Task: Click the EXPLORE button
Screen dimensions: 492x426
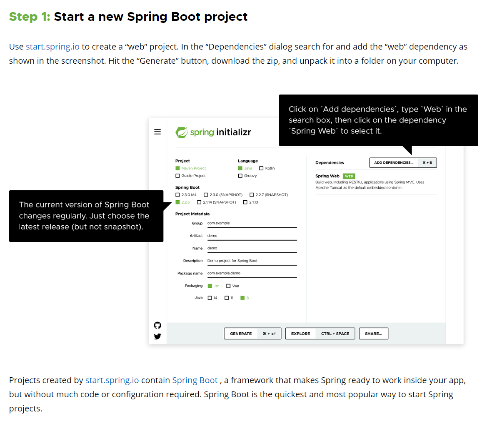Action: (300, 333)
